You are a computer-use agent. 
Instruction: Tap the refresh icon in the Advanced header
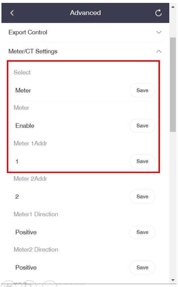tap(159, 13)
